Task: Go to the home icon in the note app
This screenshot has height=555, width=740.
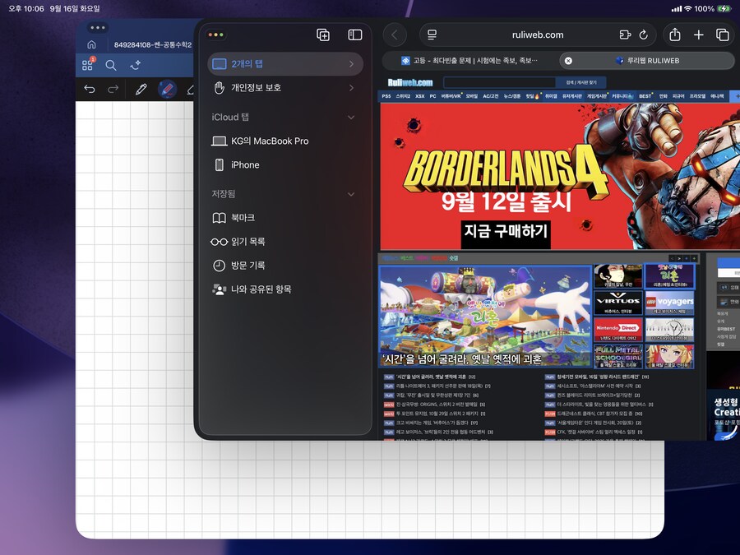Action: pyautogui.click(x=91, y=44)
